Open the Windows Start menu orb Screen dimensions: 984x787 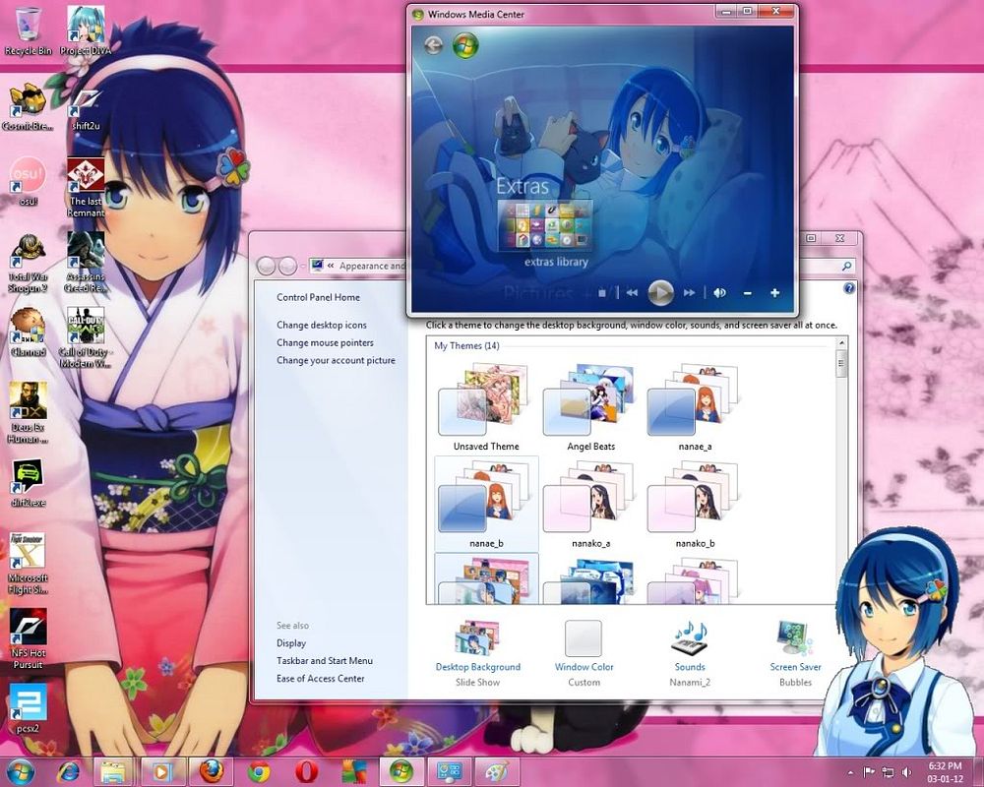[20, 771]
